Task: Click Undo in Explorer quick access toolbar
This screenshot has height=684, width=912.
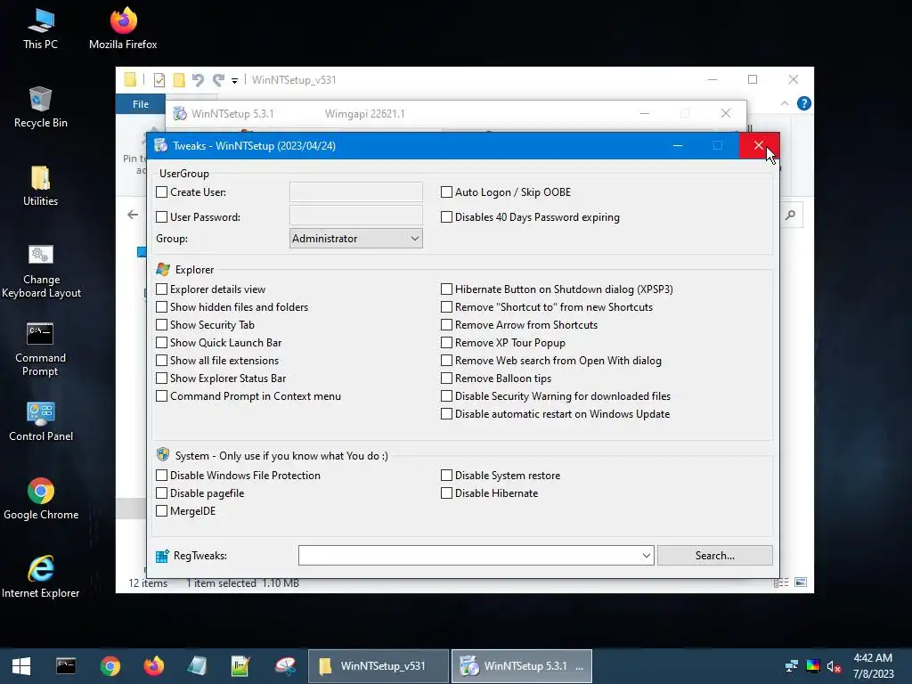Action: click(198, 80)
